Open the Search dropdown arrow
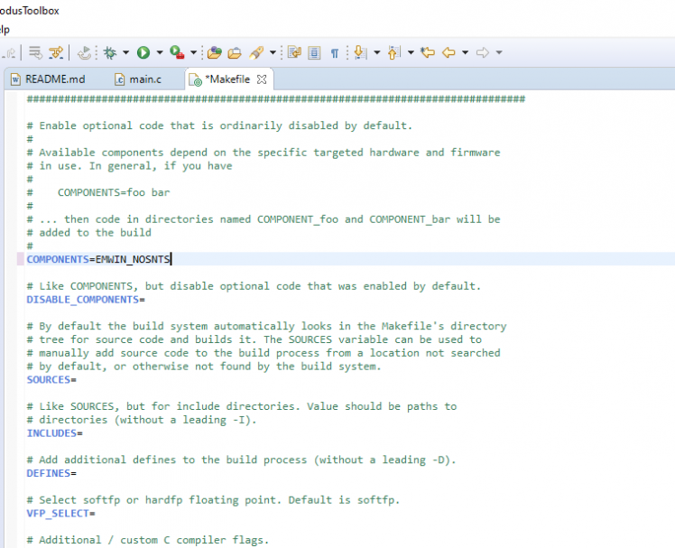 tap(273, 52)
